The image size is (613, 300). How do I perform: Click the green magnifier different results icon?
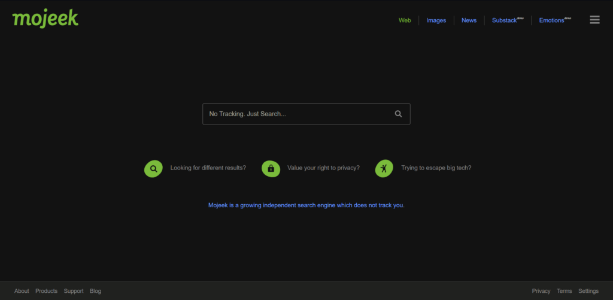[153, 169]
